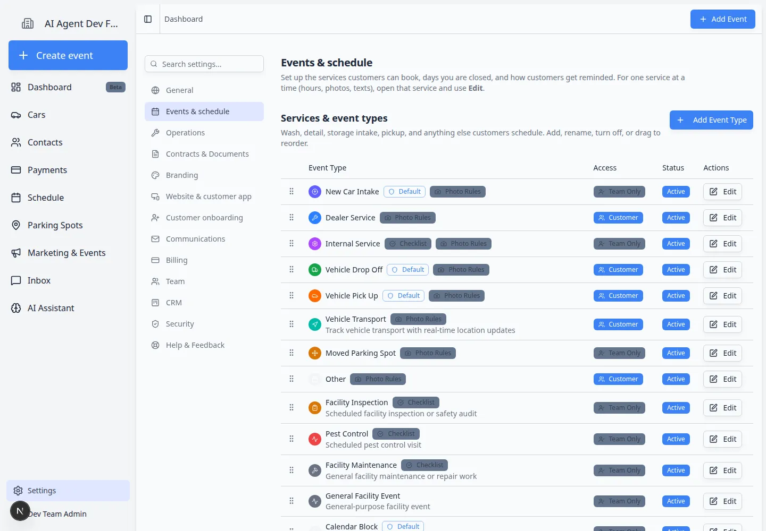Click the drag handle for Pest Control
Screen dimensions: 766x531
(x=292, y=439)
